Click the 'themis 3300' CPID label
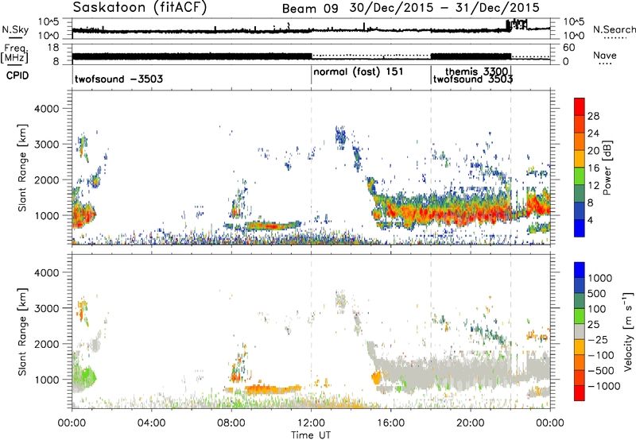 pos(476,71)
